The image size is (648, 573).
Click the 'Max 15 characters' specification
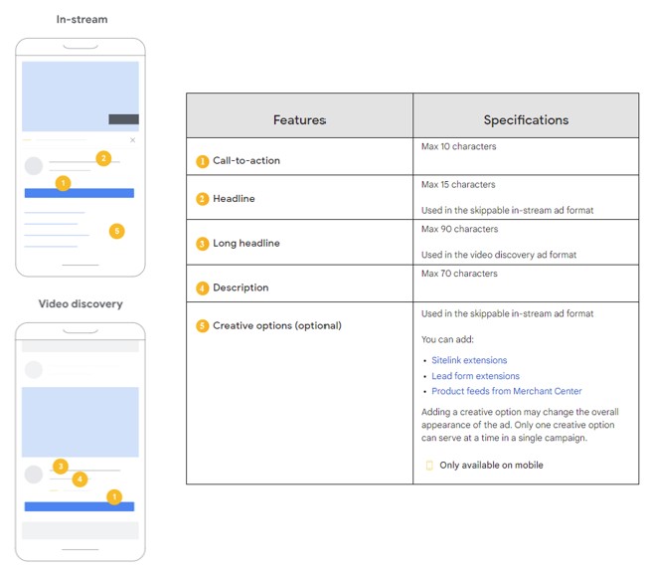(458, 184)
